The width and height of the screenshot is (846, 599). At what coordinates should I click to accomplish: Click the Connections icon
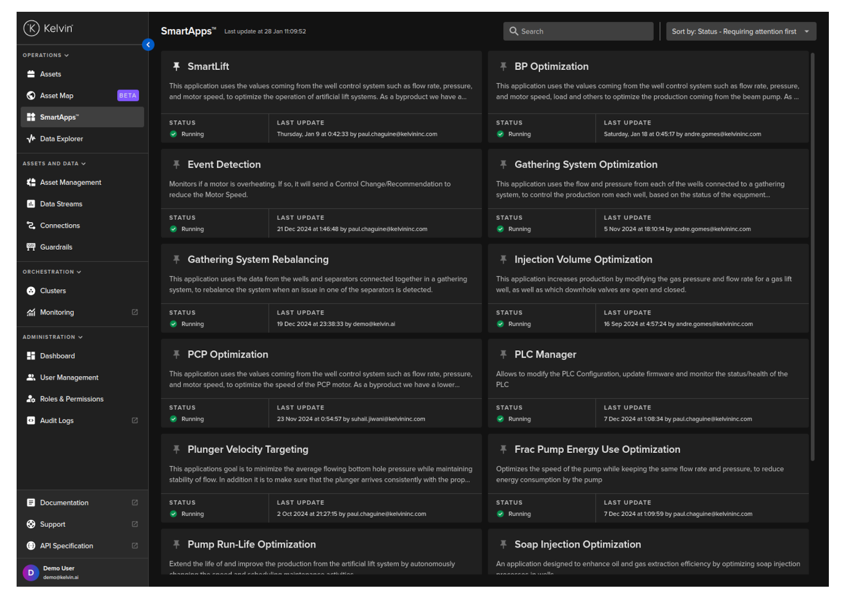[x=31, y=226]
